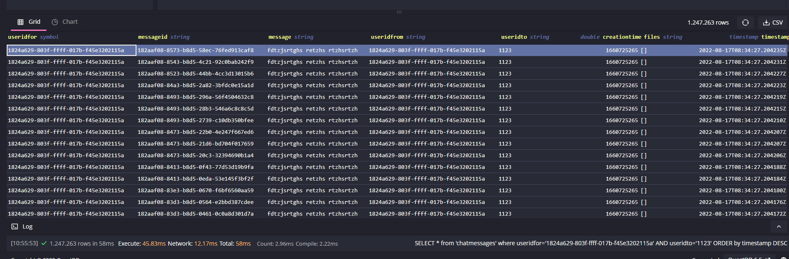The width and height of the screenshot is (789, 259).
Task: Select messageid 182aaf08-8523-b8d5-44bb-4cc3d13015b6
Action: 195,73
